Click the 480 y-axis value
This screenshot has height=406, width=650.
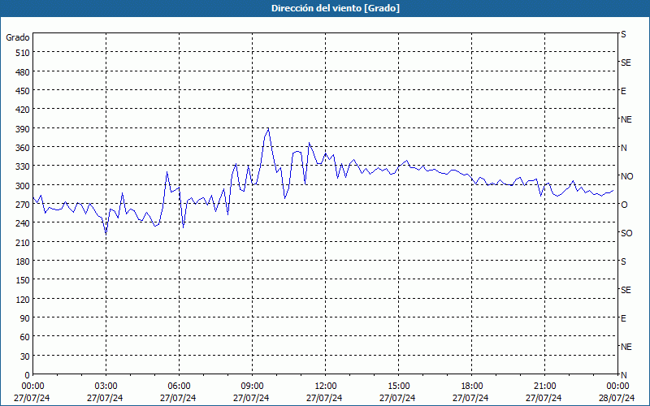click(x=23, y=72)
